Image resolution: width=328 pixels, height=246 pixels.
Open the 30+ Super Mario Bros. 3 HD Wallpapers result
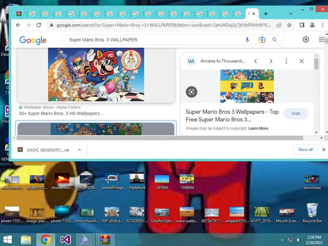tap(61, 113)
